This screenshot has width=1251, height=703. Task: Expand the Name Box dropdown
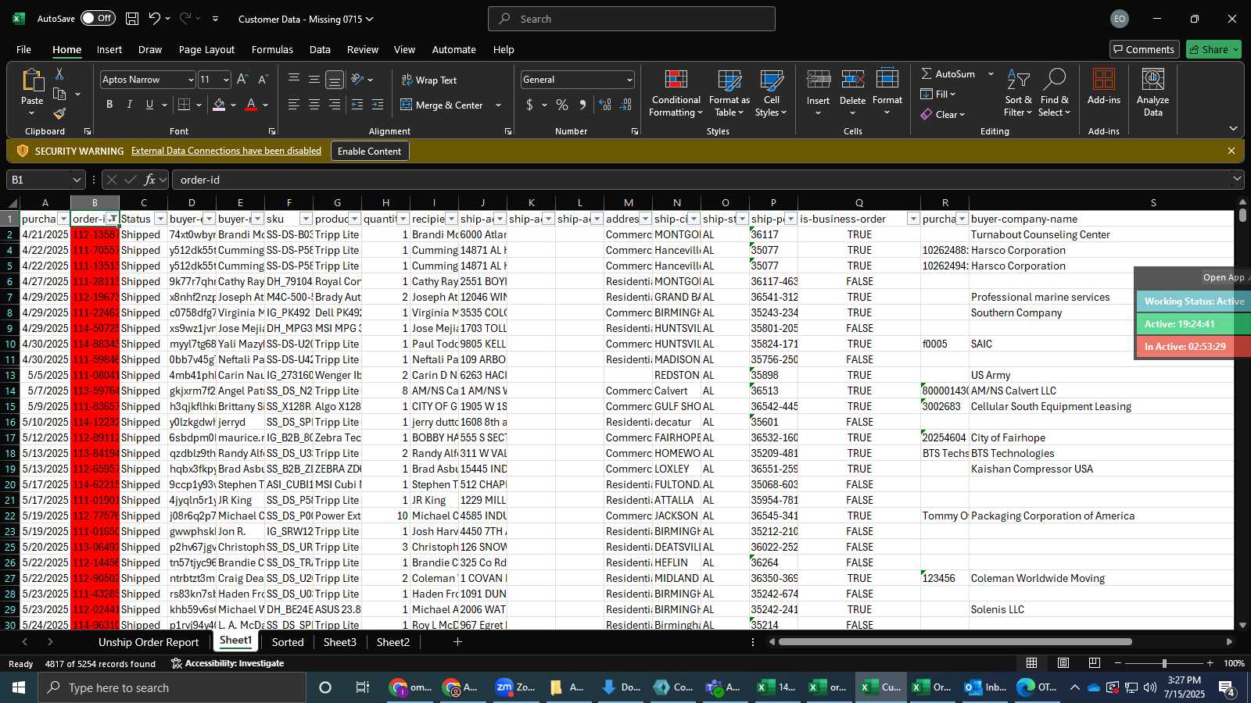tap(76, 180)
